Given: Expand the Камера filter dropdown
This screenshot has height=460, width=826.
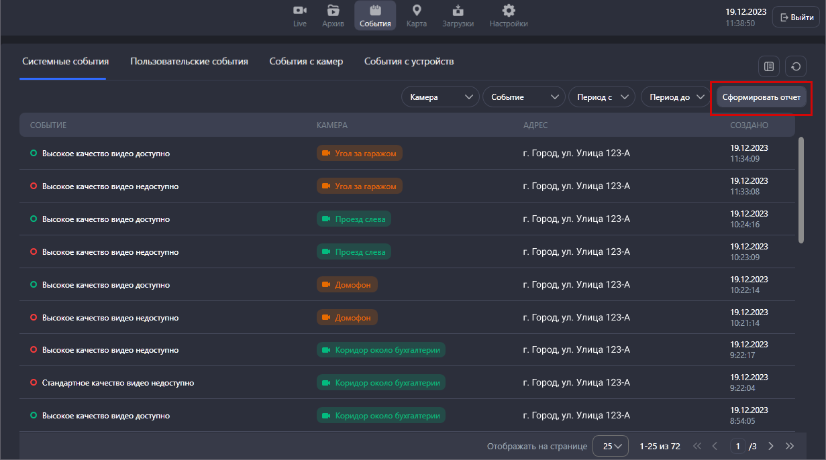Looking at the screenshot, I should (x=440, y=97).
